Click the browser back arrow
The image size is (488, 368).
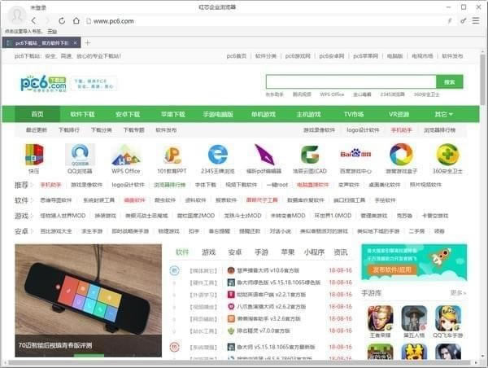[x=34, y=20]
